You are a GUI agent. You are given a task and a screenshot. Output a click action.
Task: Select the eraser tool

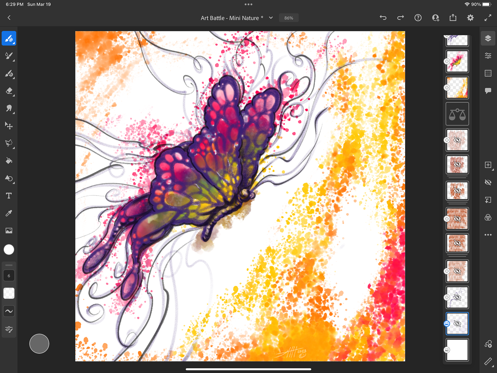click(x=9, y=91)
